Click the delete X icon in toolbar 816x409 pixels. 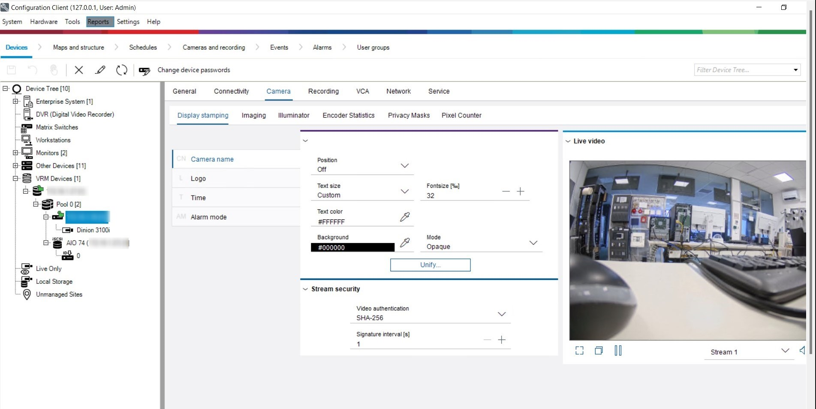click(x=79, y=70)
